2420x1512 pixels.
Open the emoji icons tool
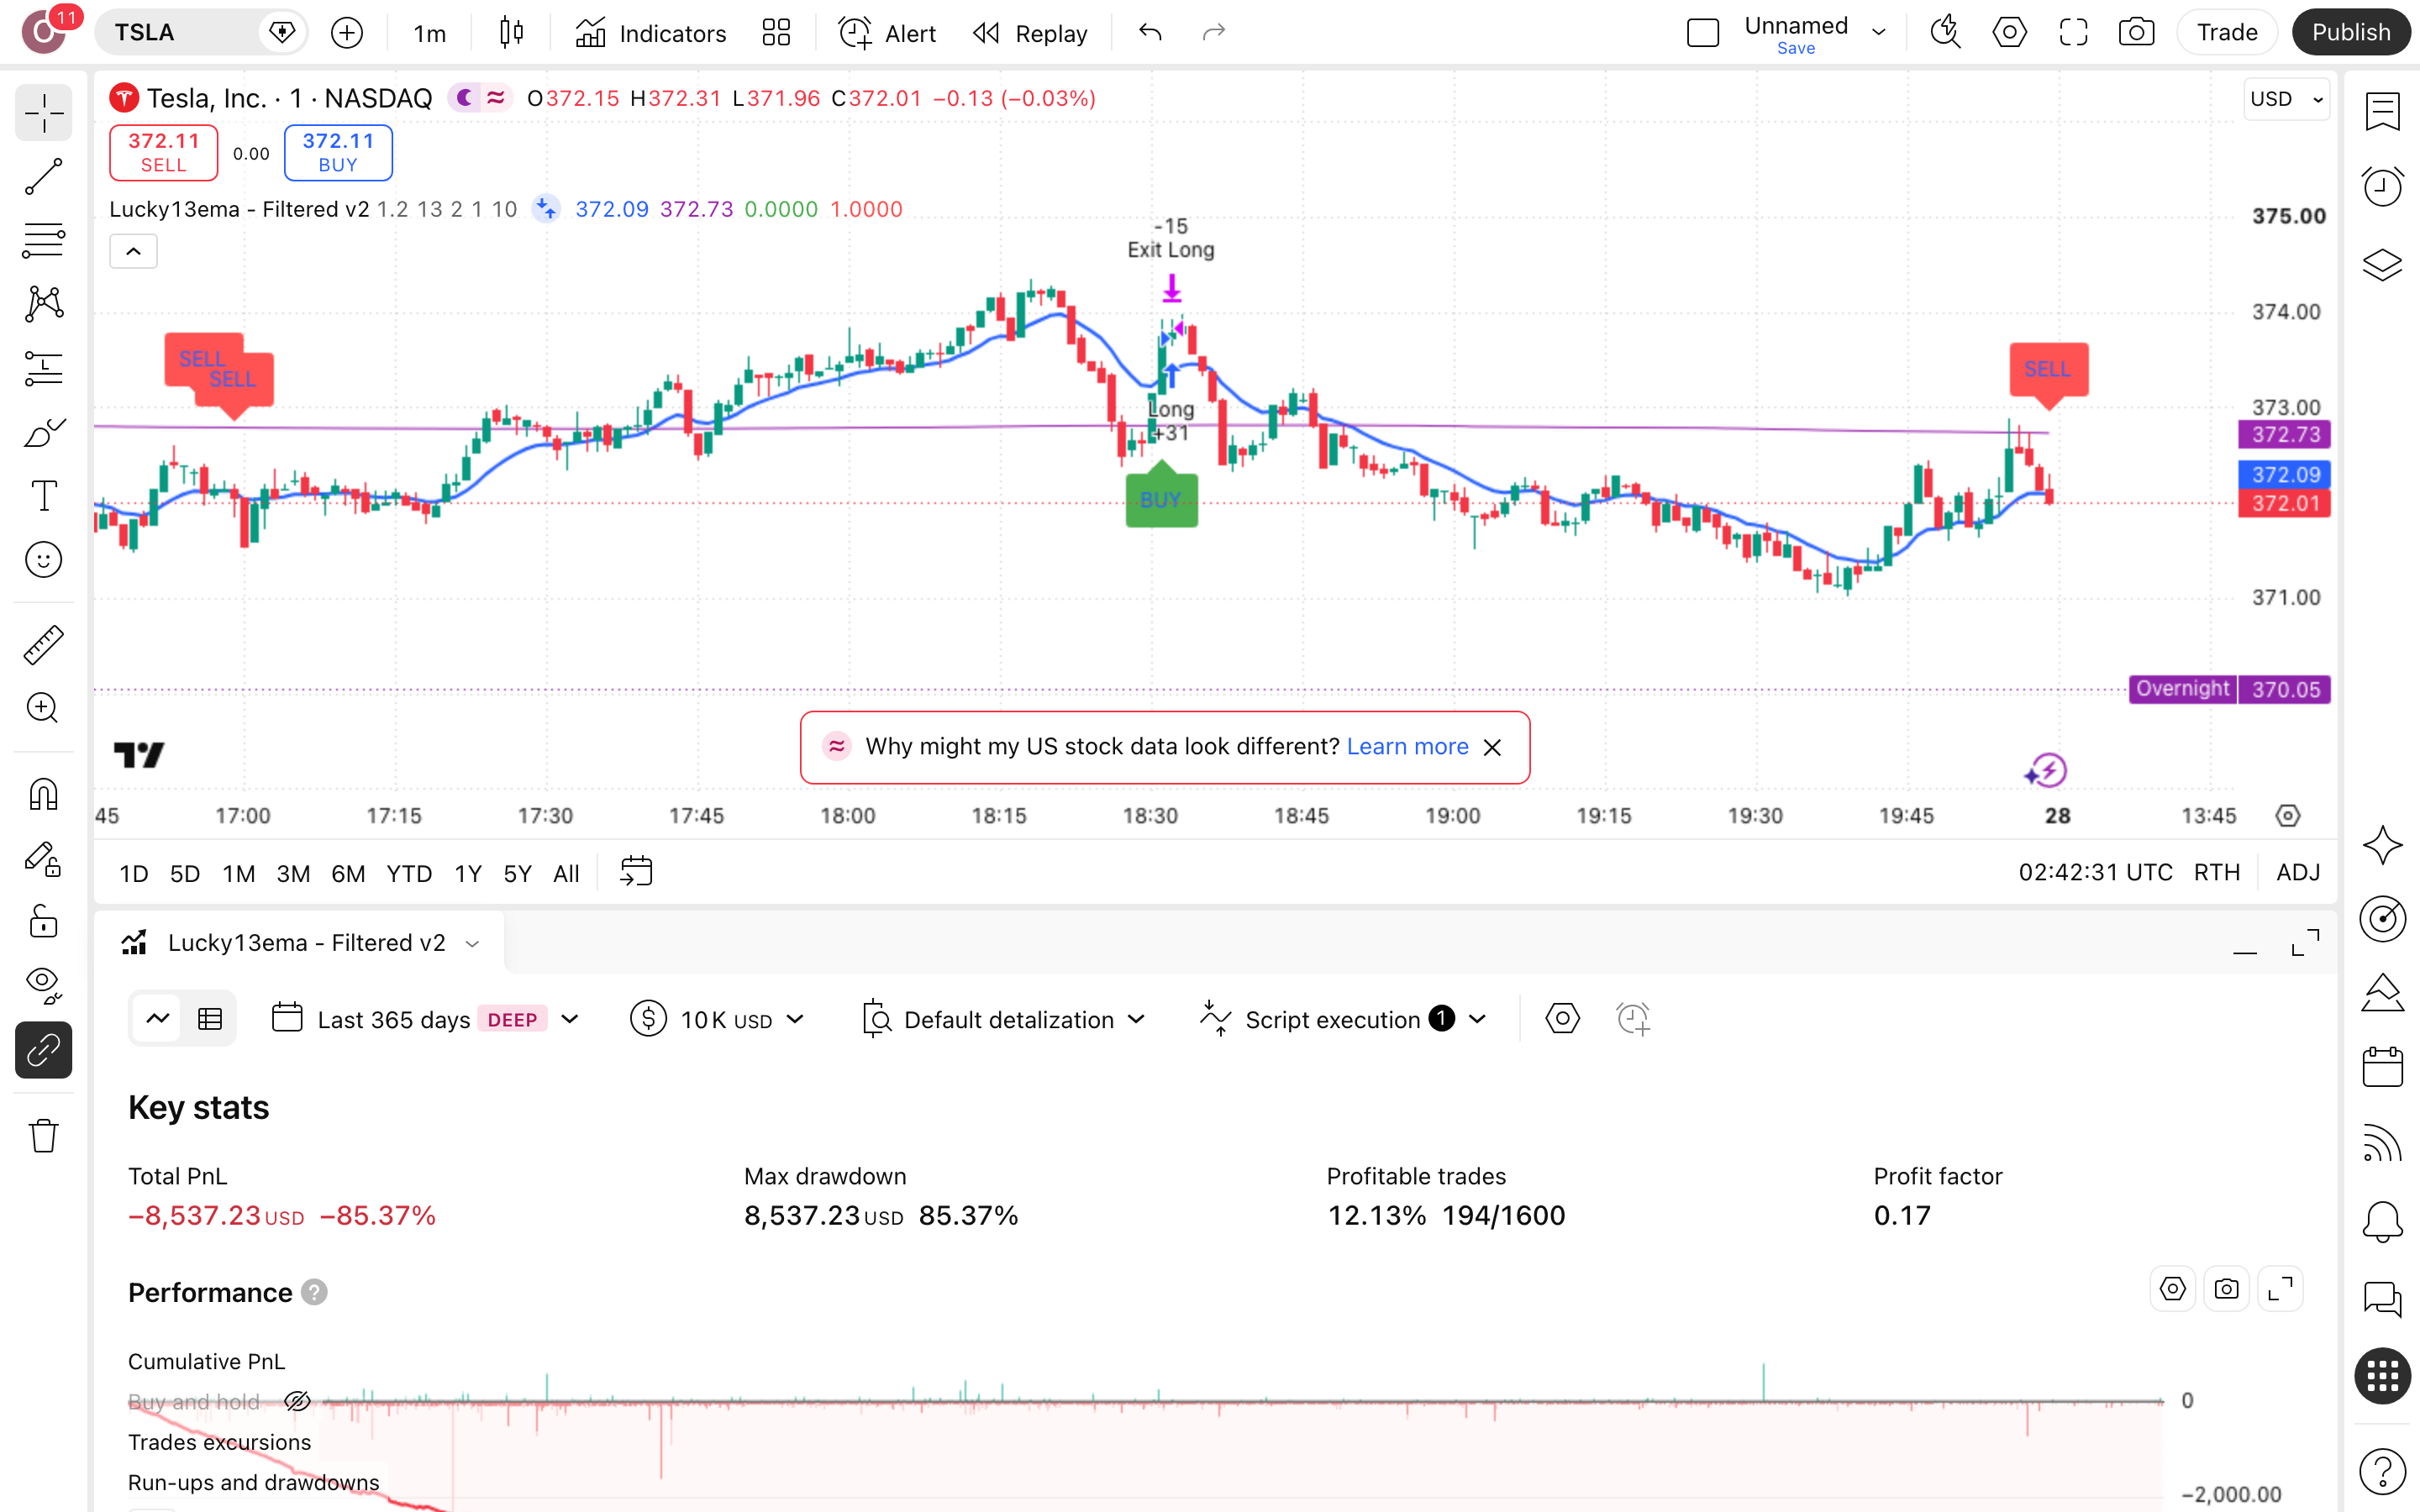[x=43, y=560]
